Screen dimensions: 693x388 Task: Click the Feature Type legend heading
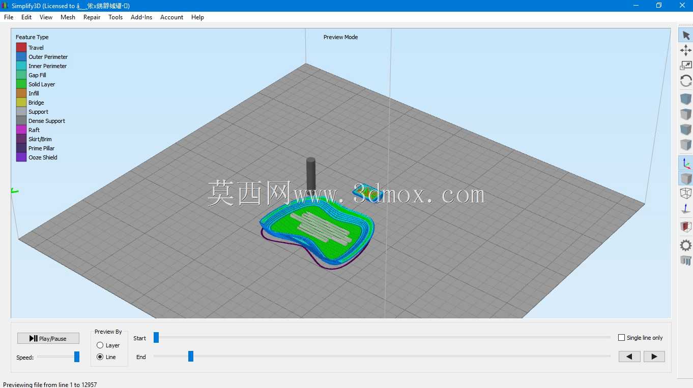click(x=32, y=37)
